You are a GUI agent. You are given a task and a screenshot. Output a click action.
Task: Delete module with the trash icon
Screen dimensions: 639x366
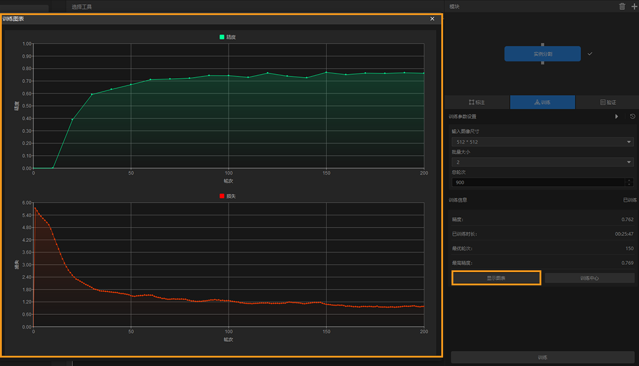click(622, 7)
